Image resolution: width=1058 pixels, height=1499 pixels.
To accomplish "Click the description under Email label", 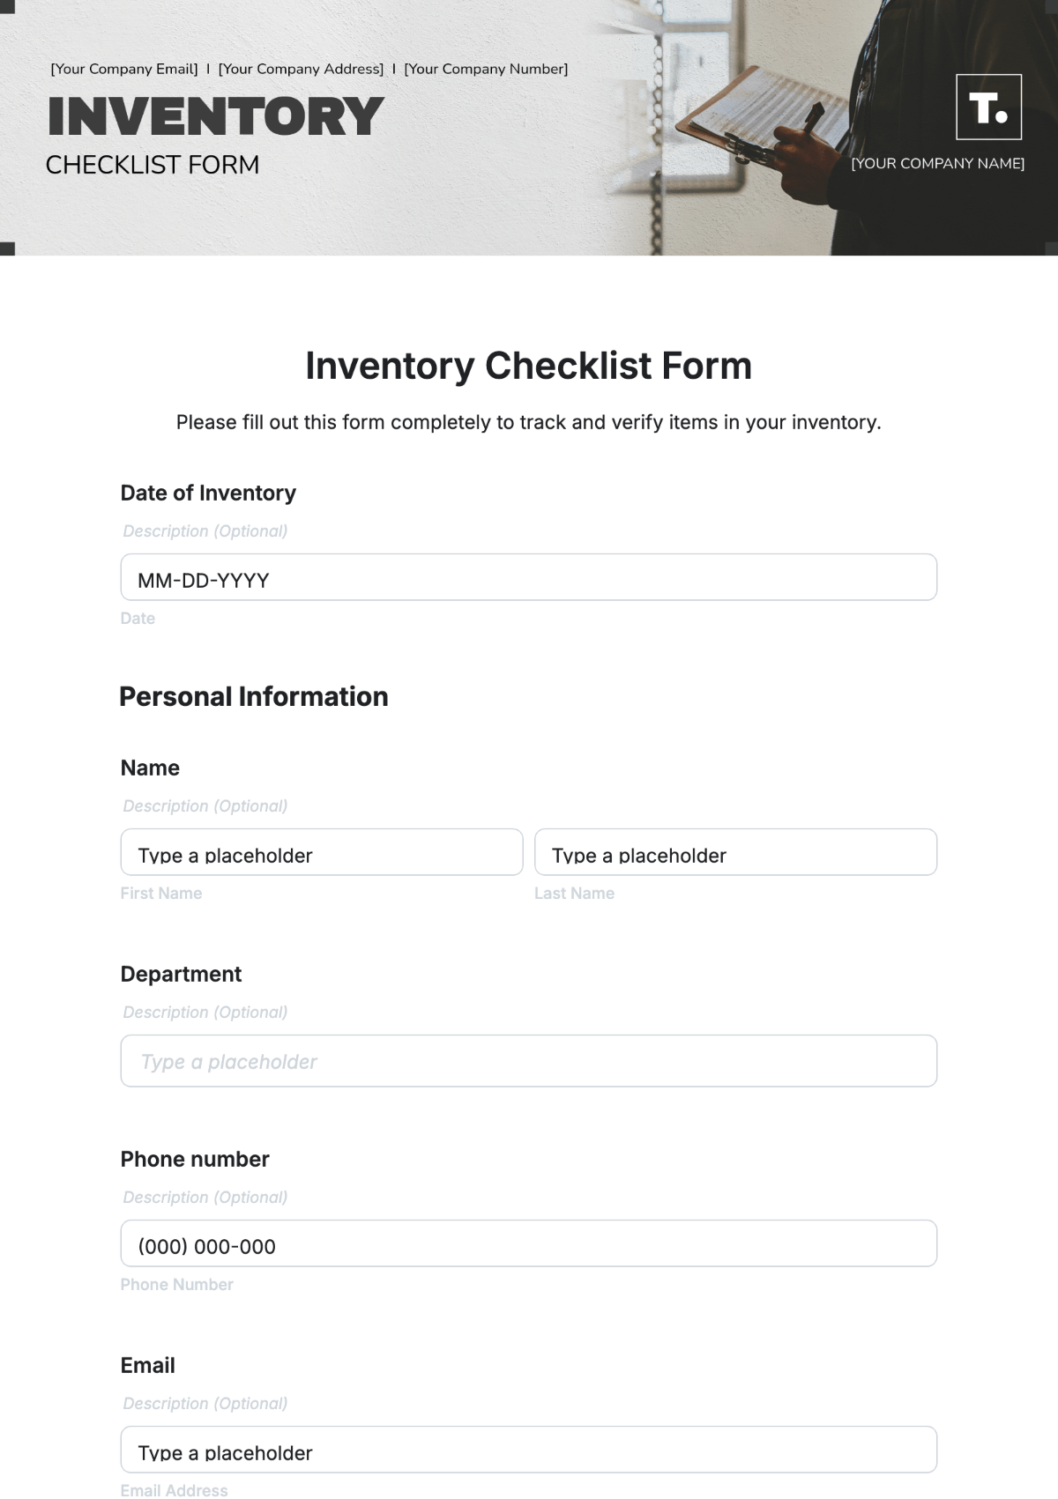I will (x=205, y=1404).
